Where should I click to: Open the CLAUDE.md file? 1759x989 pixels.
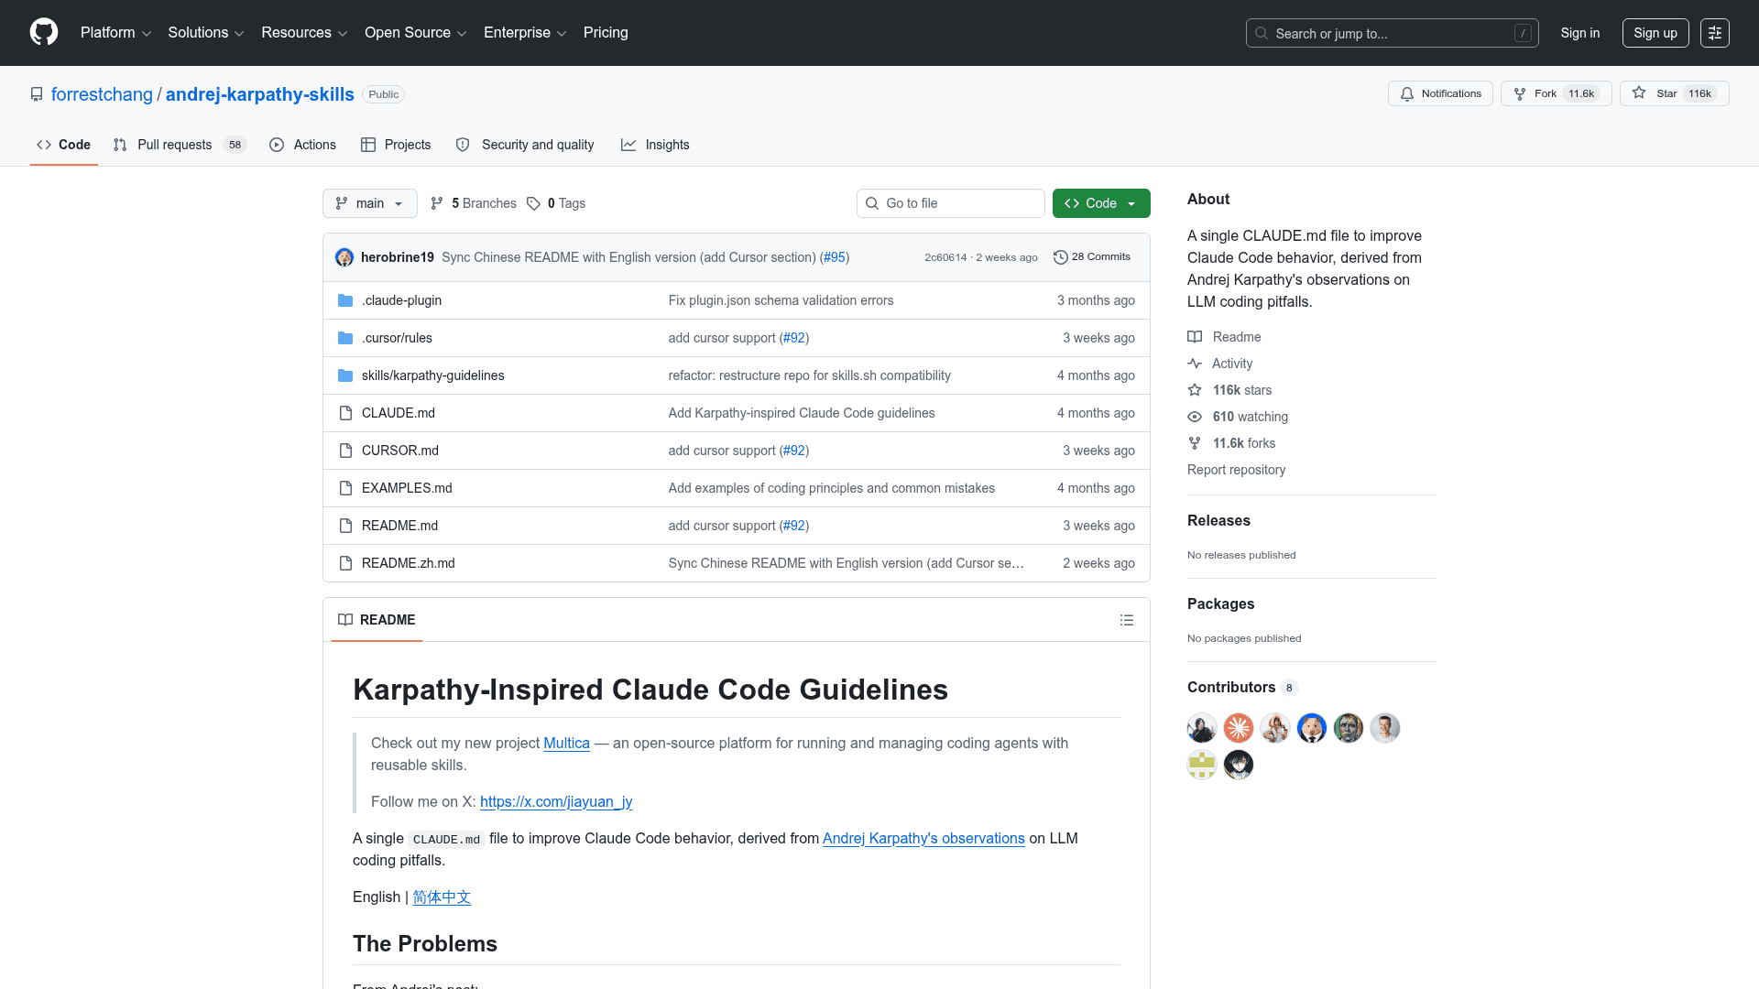(399, 413)
